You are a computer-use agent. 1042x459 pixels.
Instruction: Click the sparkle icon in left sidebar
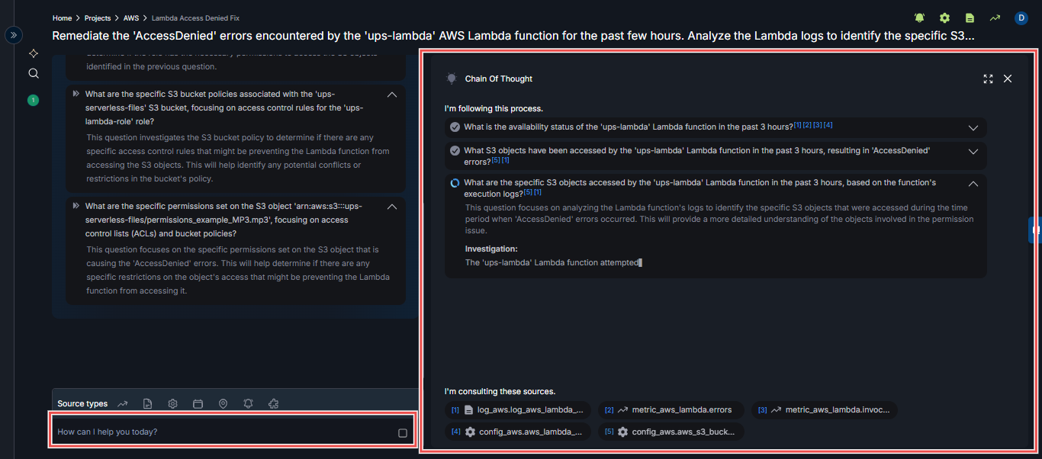click(x=34, y=53)
